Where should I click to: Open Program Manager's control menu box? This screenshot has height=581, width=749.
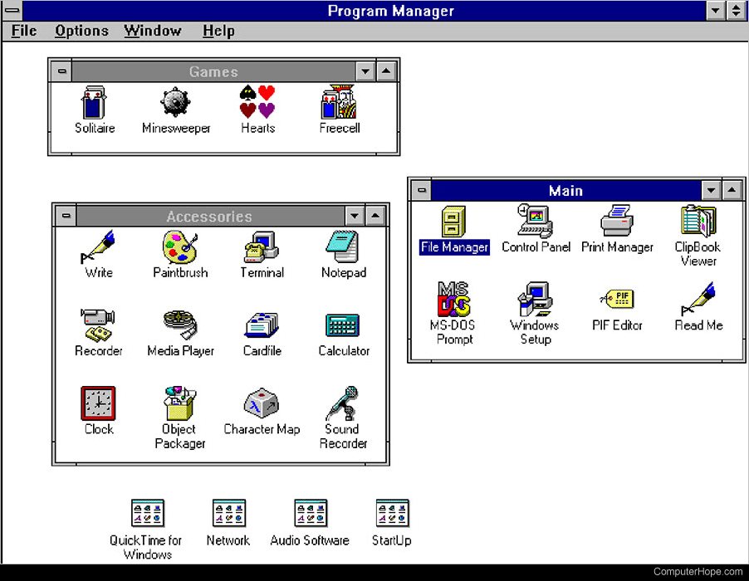coord(12,11)
